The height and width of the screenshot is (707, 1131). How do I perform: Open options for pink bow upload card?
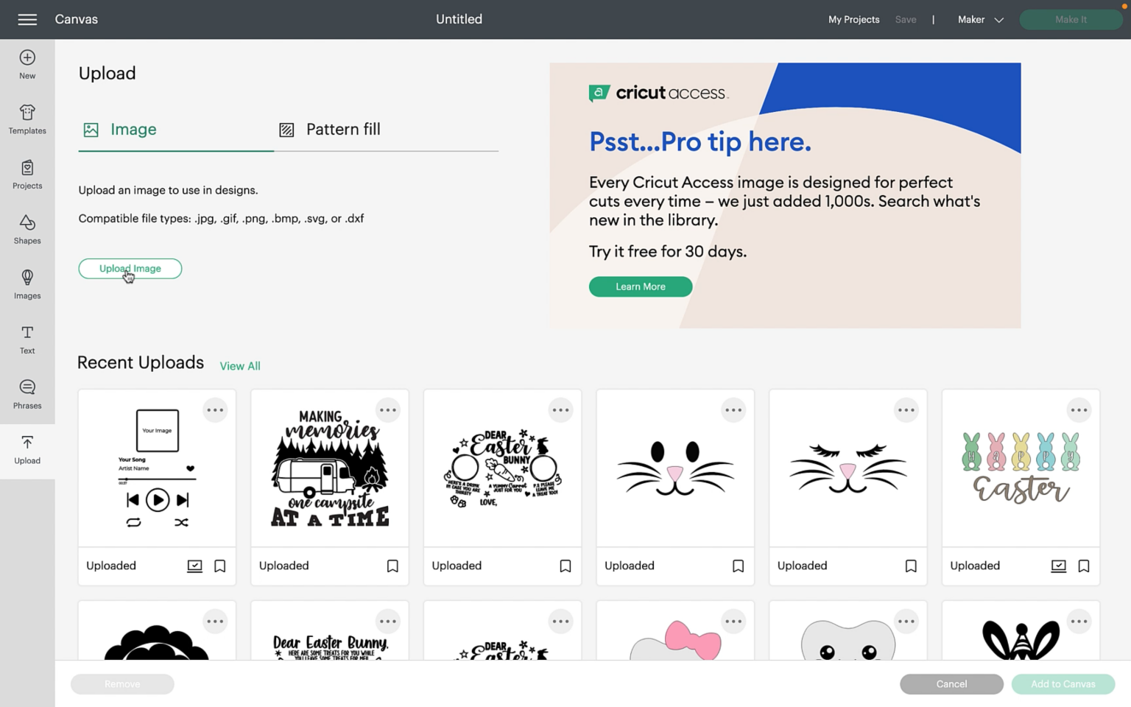point(733,622)
